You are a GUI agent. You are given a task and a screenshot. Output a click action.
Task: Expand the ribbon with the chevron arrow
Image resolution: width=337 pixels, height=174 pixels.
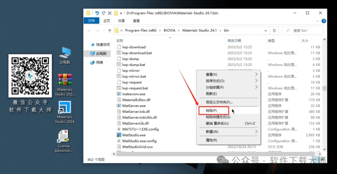tap(318, 21)
